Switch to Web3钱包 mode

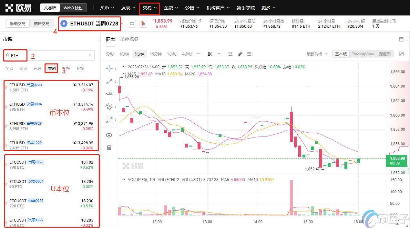pos(73,7)
